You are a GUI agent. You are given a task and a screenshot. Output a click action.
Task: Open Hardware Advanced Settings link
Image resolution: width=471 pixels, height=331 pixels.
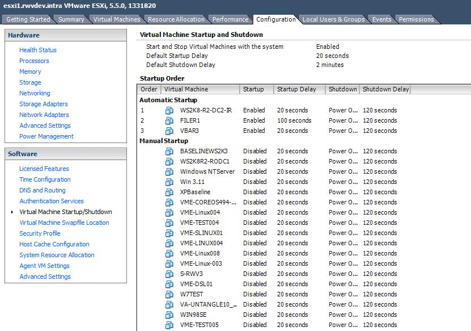pos(45,125)
